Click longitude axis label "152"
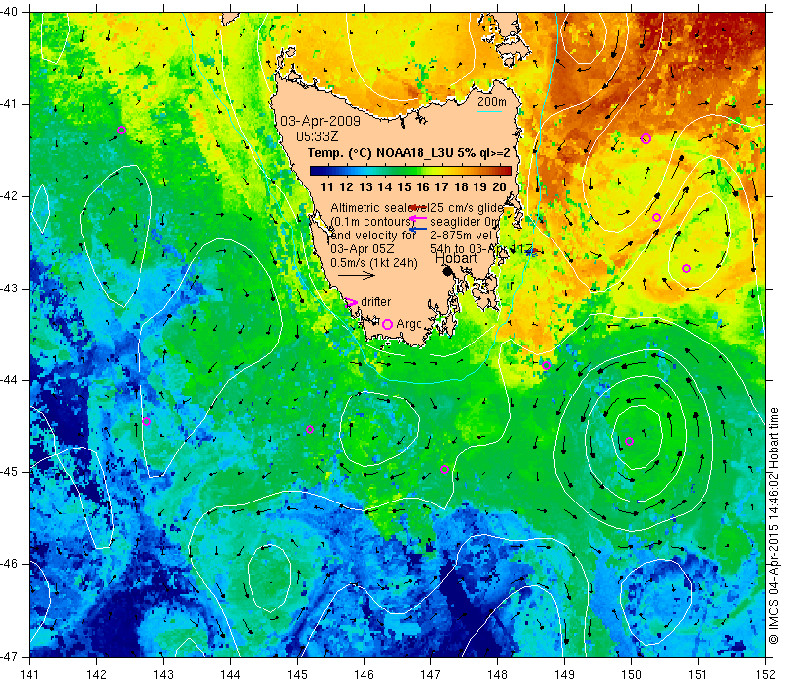Screen dimensions: 786x687 pyautogui.click(x=766, y=674)
